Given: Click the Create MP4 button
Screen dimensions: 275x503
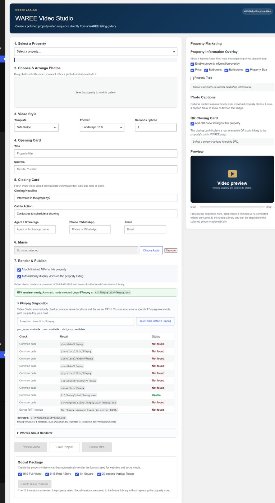Looking at the screenshot, I should (x=97, y=447).
